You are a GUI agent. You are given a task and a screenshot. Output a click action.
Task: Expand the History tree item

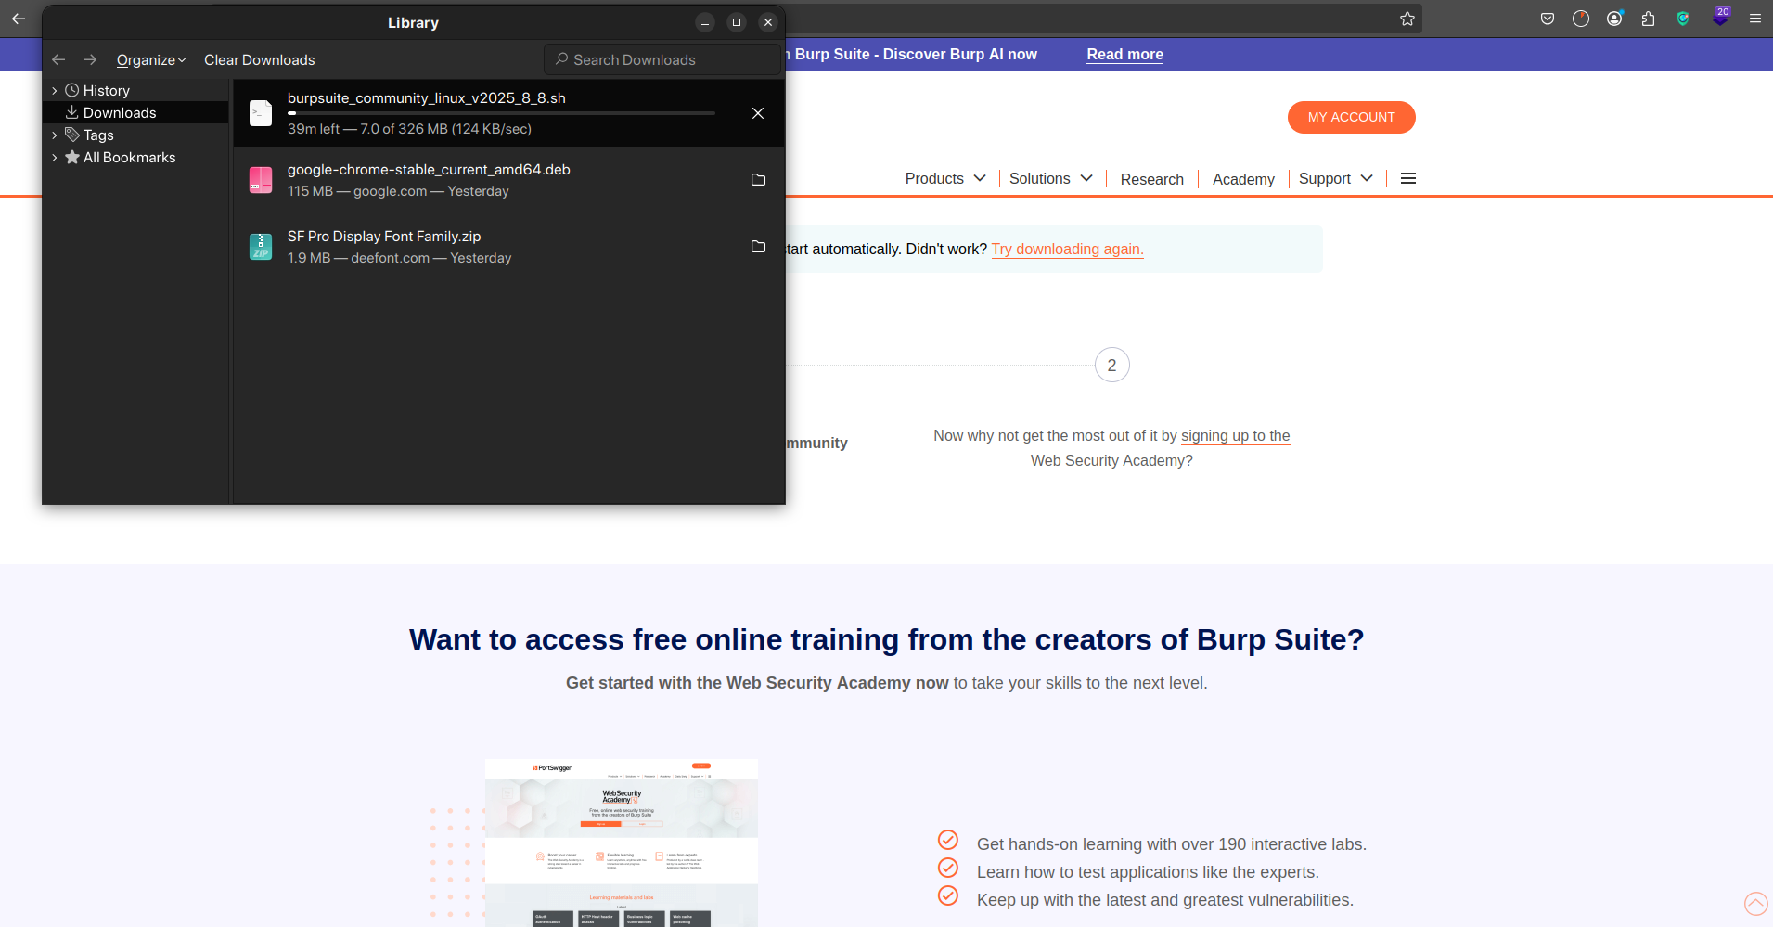coord(55,91)
